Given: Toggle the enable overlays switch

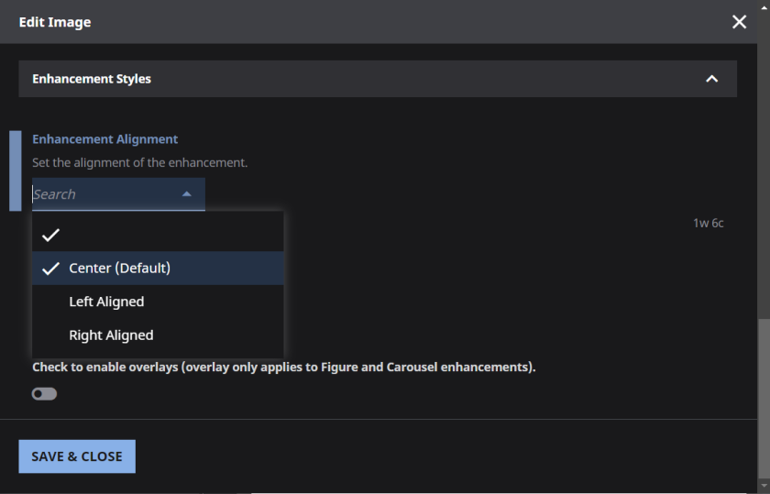Looking at the screenshot, I should click(x=44, y=394).
